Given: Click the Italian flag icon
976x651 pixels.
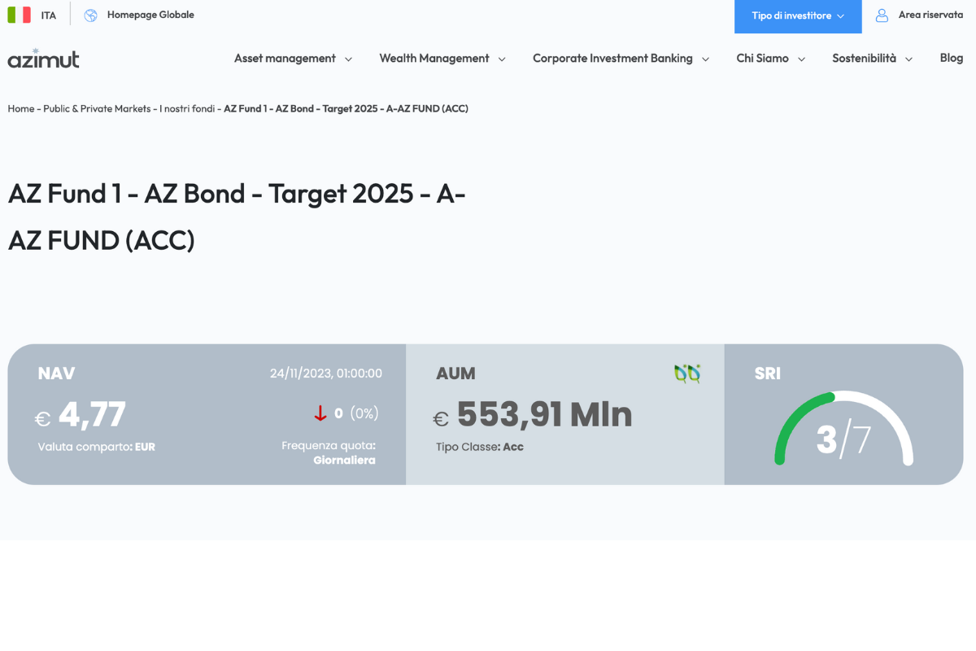Looking at the screenshot, I should tap(20, 15).
